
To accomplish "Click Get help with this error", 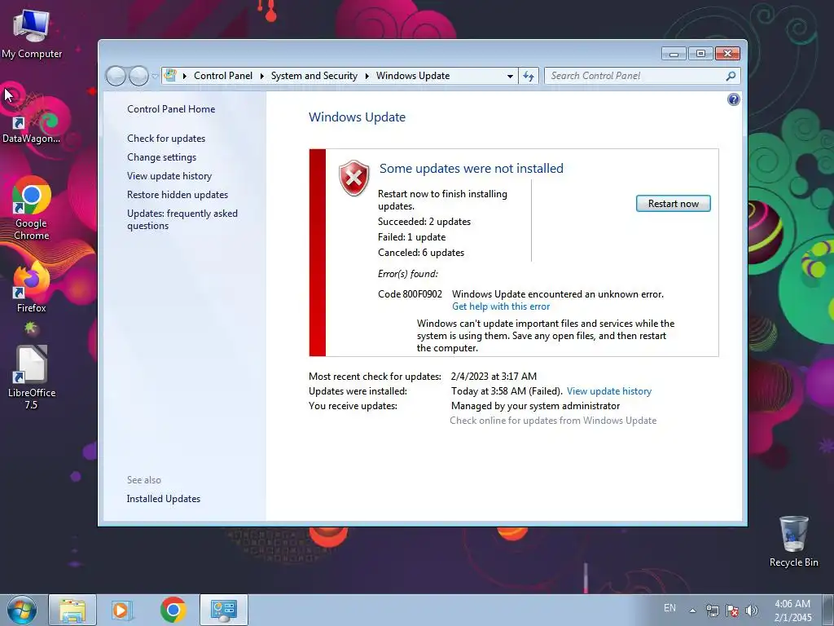I will tap(501, 306).
